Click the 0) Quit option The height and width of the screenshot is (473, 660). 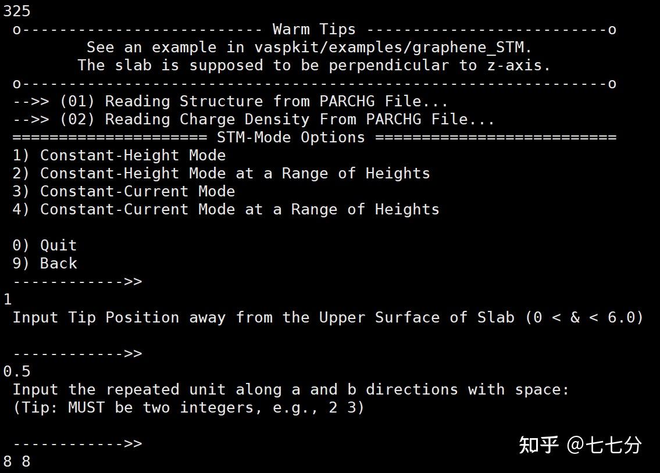pyautogui.click(x=44, y=245)
